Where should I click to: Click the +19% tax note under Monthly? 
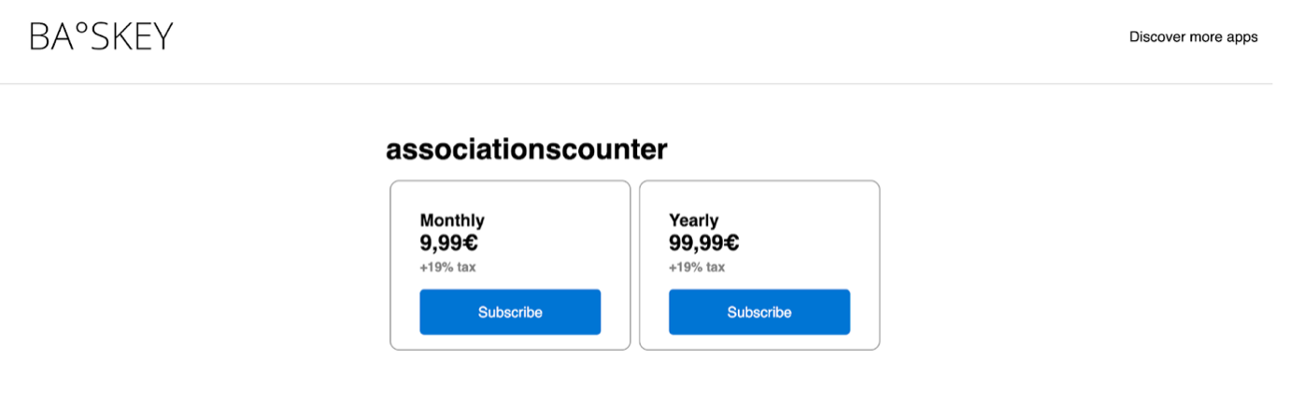pos(447,267)
